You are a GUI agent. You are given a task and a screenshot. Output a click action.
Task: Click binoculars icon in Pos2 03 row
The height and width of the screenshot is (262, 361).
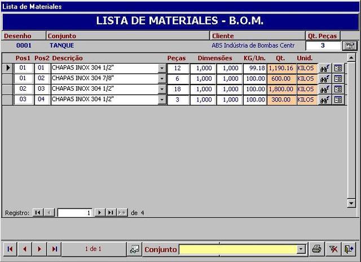pyautogui.click(x=325, y=89)
